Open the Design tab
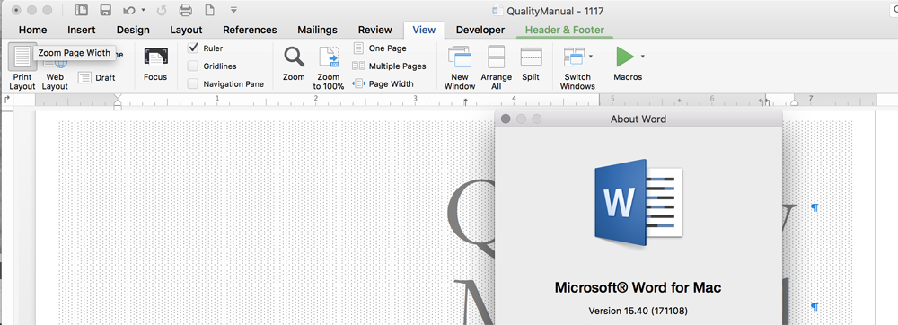Viewport: 898px width, 325px height. (133, 30)
